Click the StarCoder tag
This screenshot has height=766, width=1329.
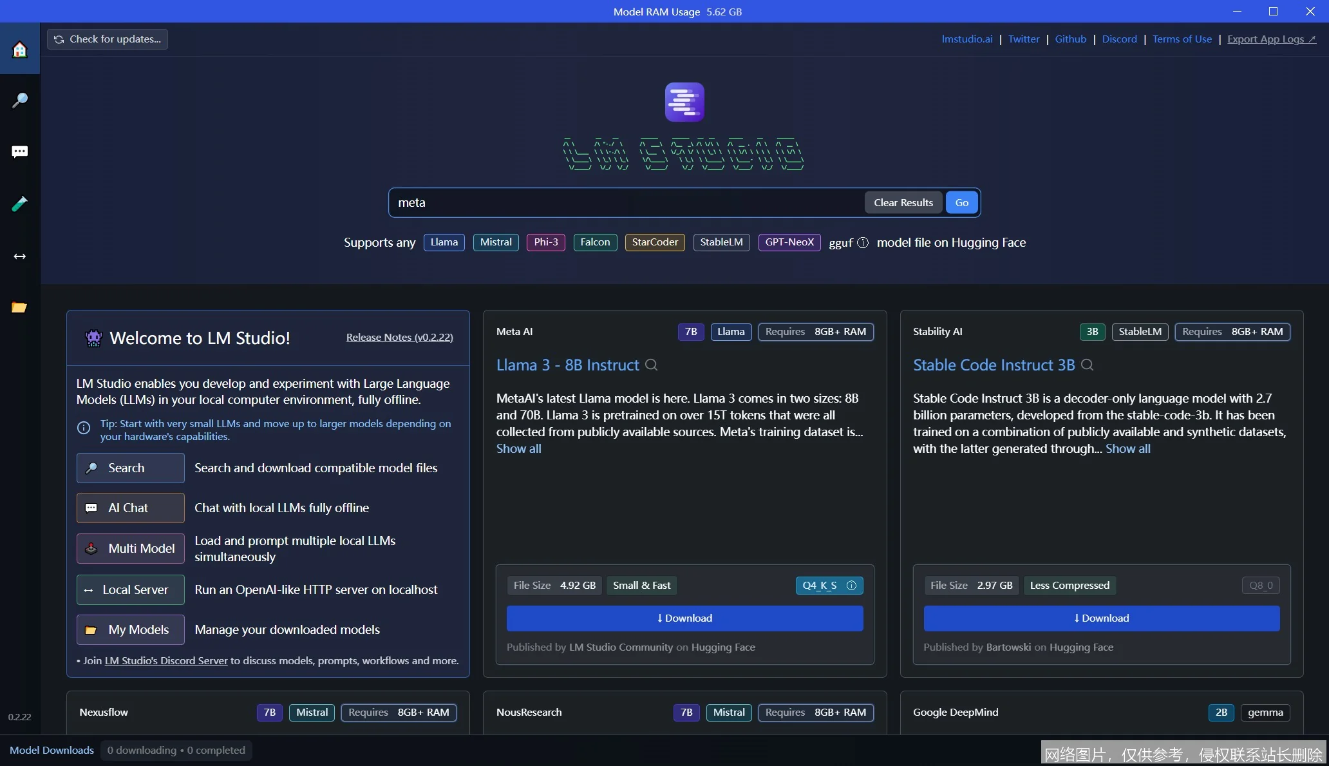click(655, 242)
